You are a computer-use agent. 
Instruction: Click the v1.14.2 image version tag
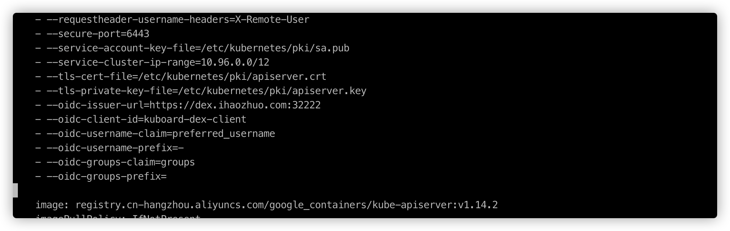coord(478,205)
